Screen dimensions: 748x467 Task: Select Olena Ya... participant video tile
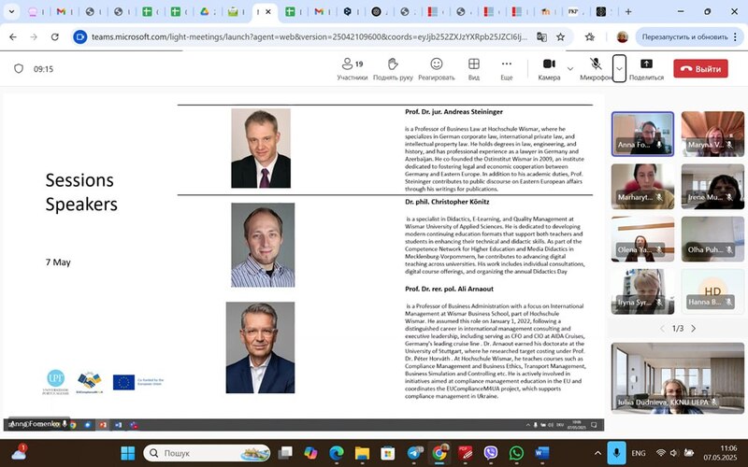click(x=642, y=239)
